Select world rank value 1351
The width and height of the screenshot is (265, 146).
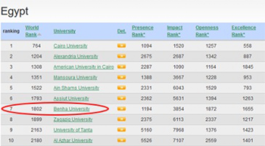coord(37,77)
